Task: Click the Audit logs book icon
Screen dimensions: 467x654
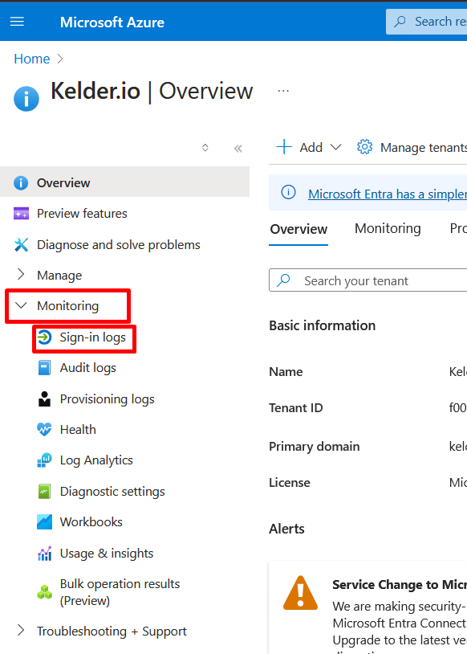Action: click(45, 368)
